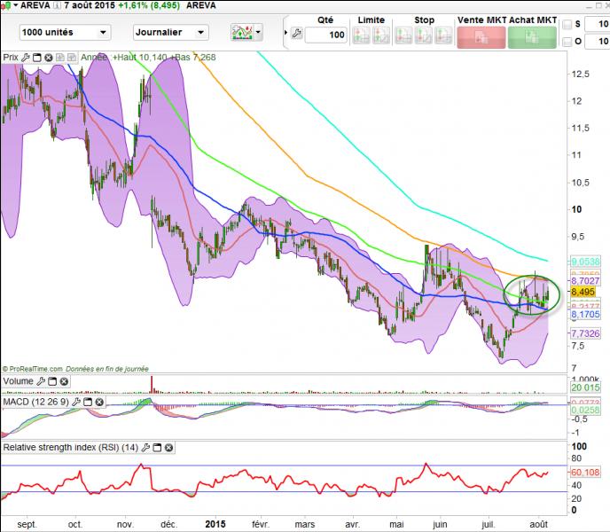Close the Prix price panel
Image resolution: width=610 pixels, height=532 pixels.
coord(48,58)
